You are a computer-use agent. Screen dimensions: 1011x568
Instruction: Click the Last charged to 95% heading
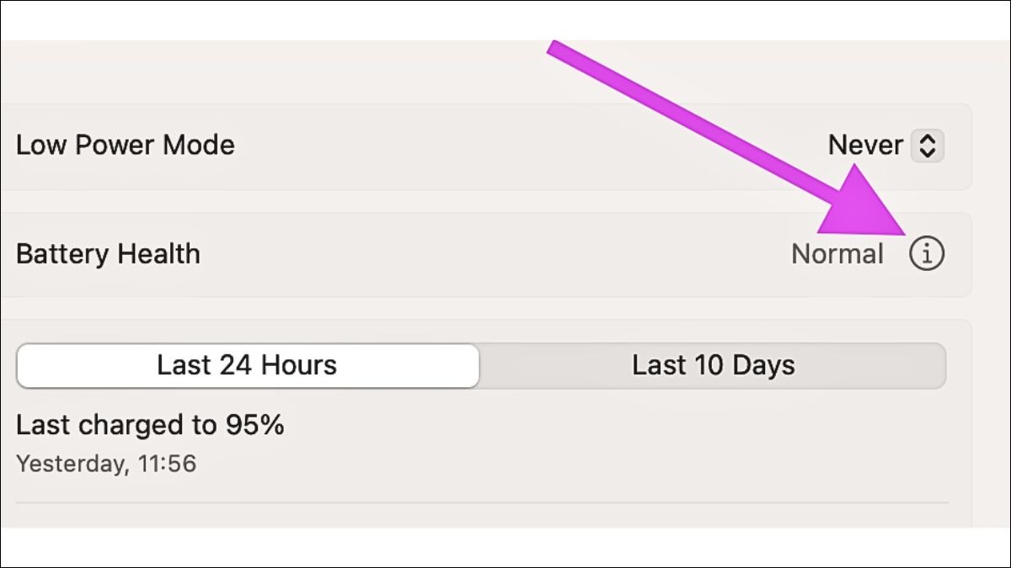pyautogui.click(x=150, y=425)
